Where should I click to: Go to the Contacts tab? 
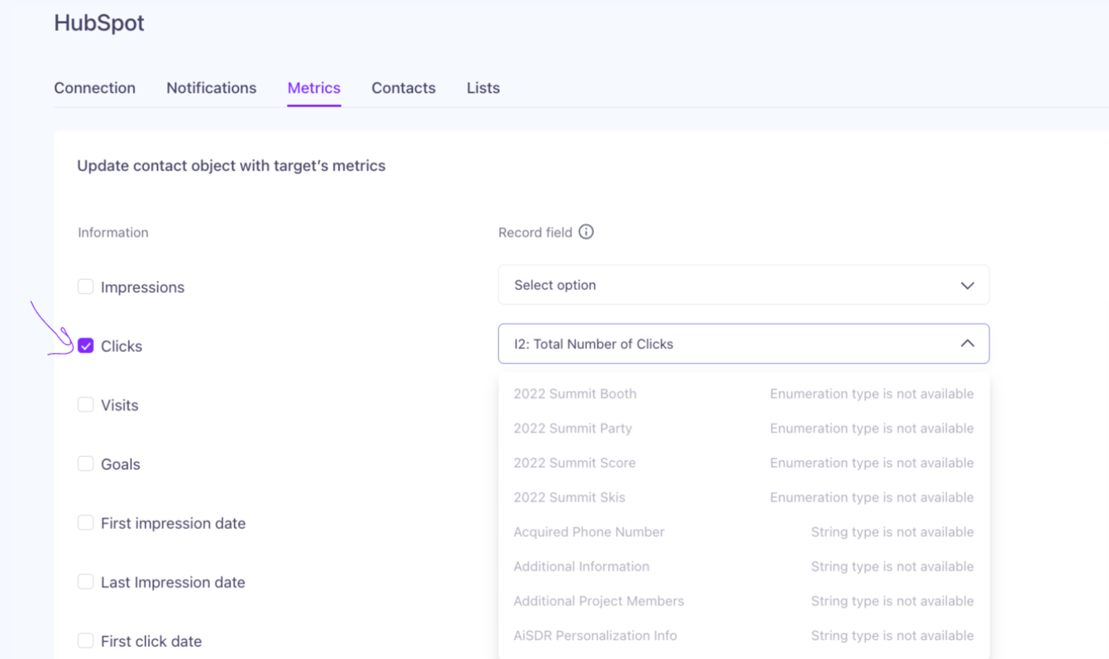pos(403,88)
